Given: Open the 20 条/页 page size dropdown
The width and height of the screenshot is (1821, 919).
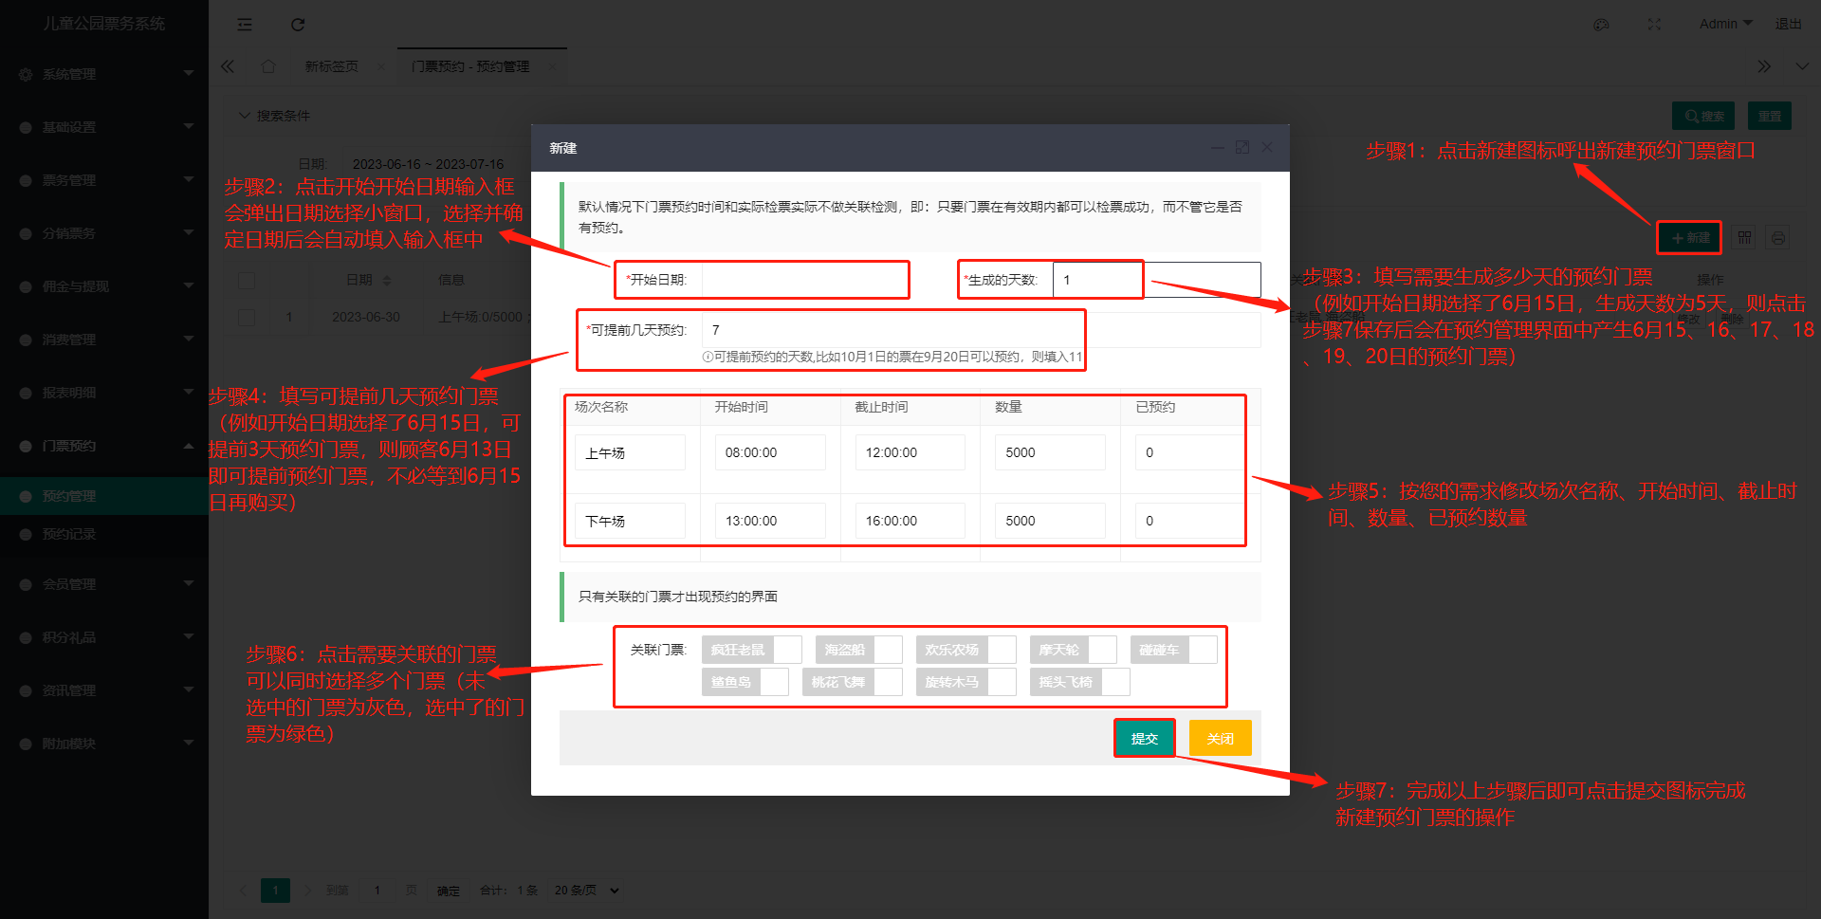Looking at the screenshot, I should click(x=586, y=891).
